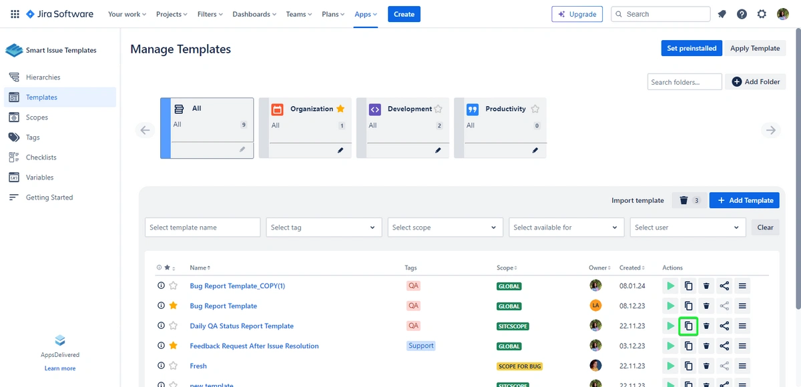This screenshot has height=387, width=801.
Task: Click the Learn more link
Action: pos(60,368)
